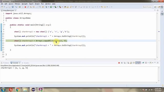Click the Open Perspective icon

tap(155, 7)
